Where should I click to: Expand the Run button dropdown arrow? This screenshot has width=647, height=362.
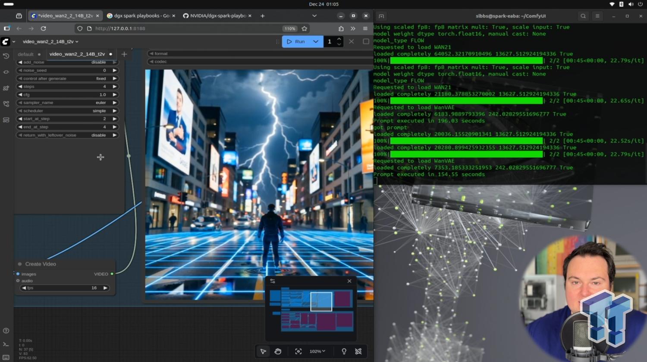(x=316, y=41)
